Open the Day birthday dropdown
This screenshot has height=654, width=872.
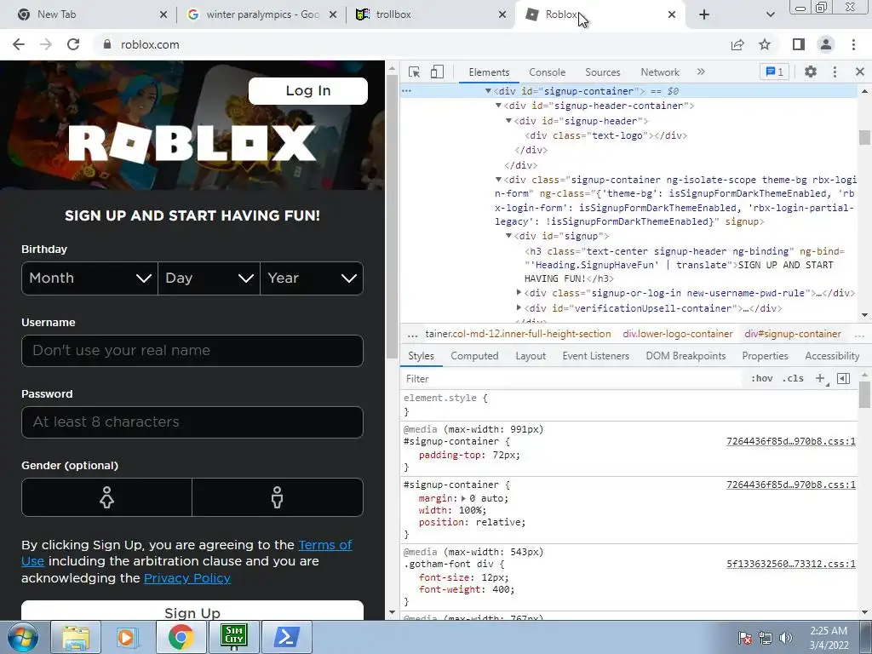[x=209, y=278]
